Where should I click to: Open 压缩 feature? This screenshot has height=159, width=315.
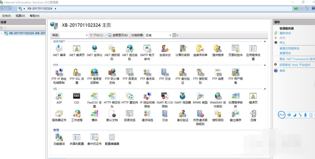click(x=253, y=115)
